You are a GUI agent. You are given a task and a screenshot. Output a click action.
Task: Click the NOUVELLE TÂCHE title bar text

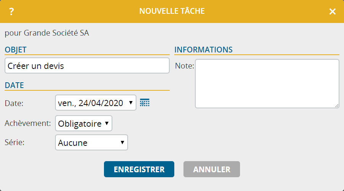[x=172, y=11]
